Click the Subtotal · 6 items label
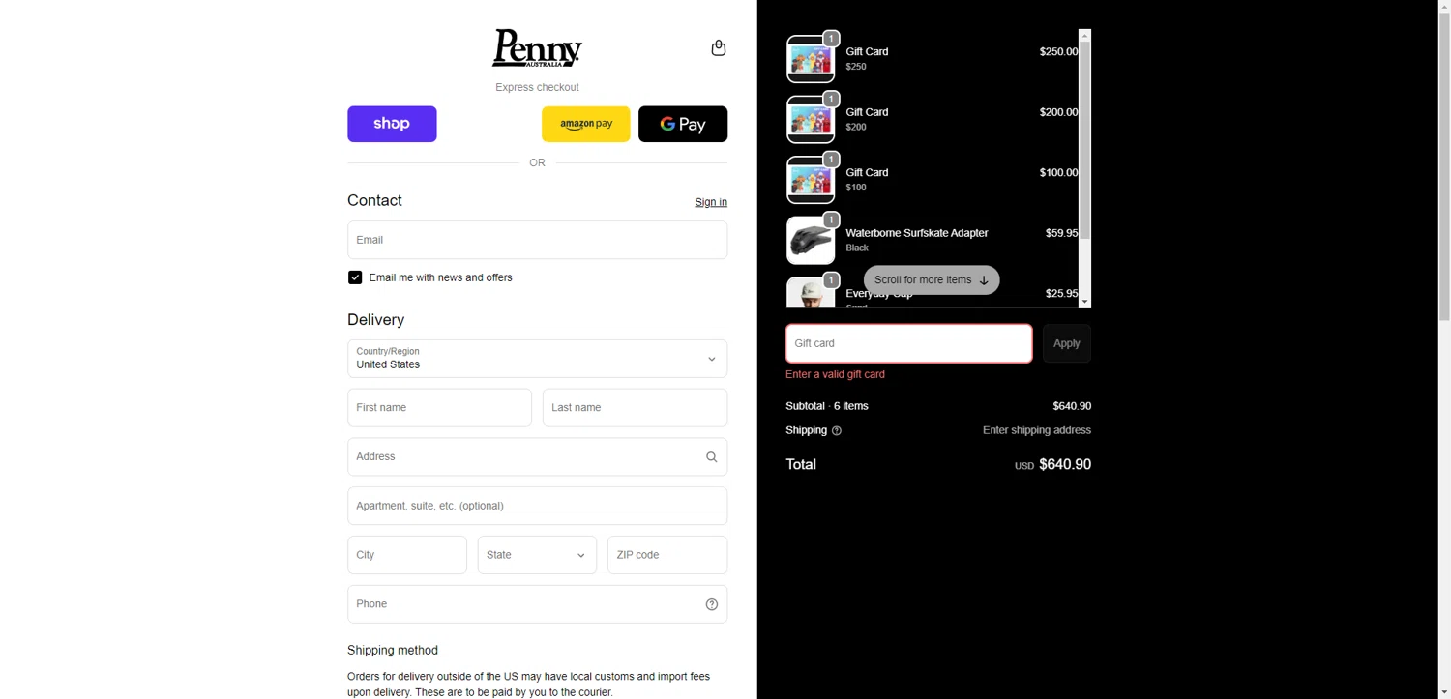This screenshot has height=699, width=1451. [x=827, y=406]
